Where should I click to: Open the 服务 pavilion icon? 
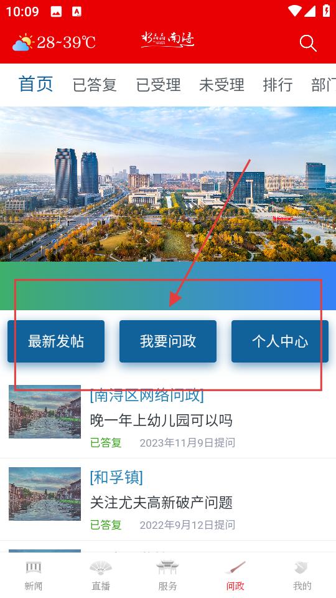167,567
